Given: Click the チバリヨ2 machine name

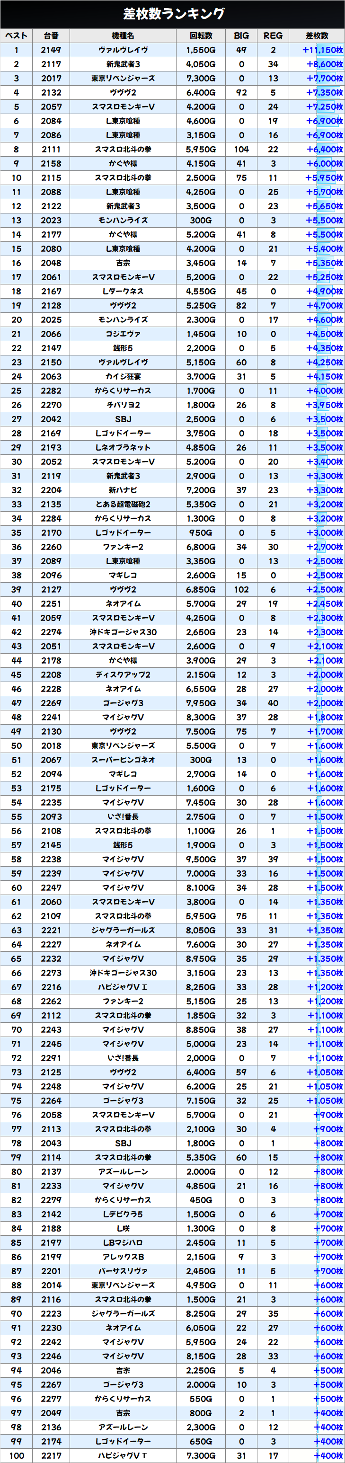Looking at the screenshot, I should (123, 405).
